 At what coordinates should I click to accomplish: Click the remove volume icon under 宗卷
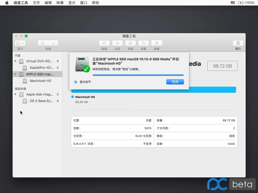(53, 43)
